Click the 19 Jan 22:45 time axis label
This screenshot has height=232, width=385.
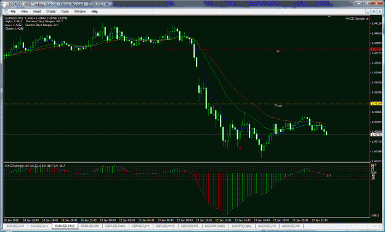click(320, 220)
